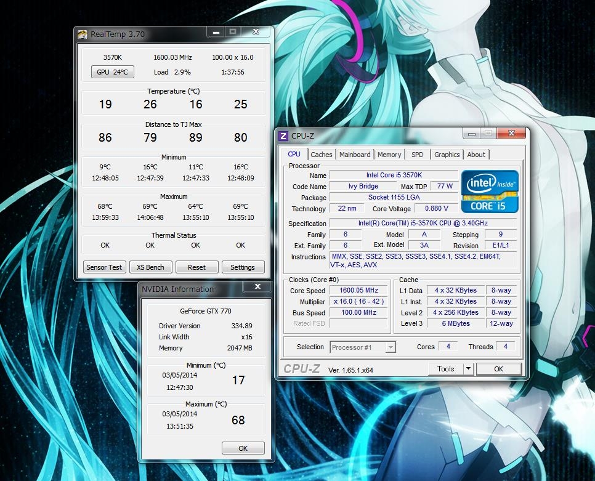
Task: Click the minimum temperature '9°C' in RealTemp
Action: [105, 167]
